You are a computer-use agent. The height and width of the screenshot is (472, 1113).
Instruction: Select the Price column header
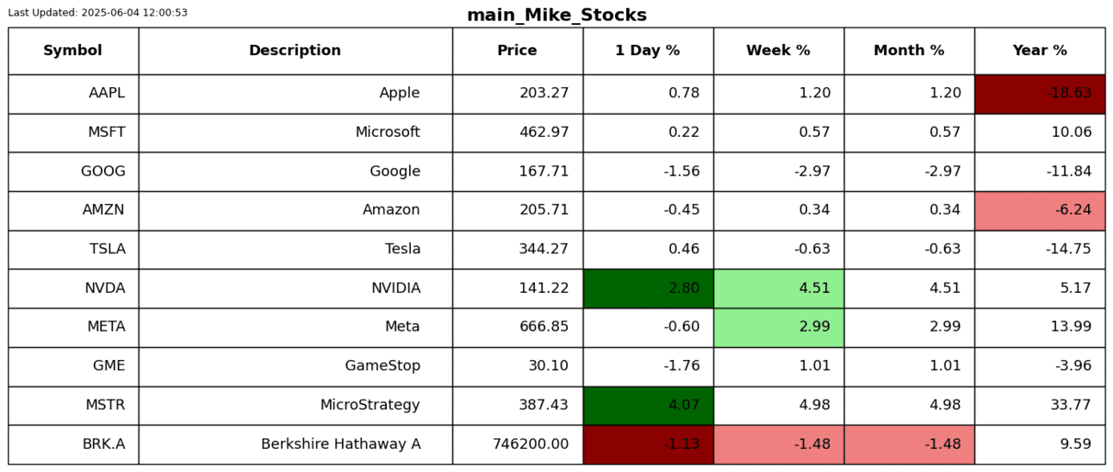click(x=517, y=51)
